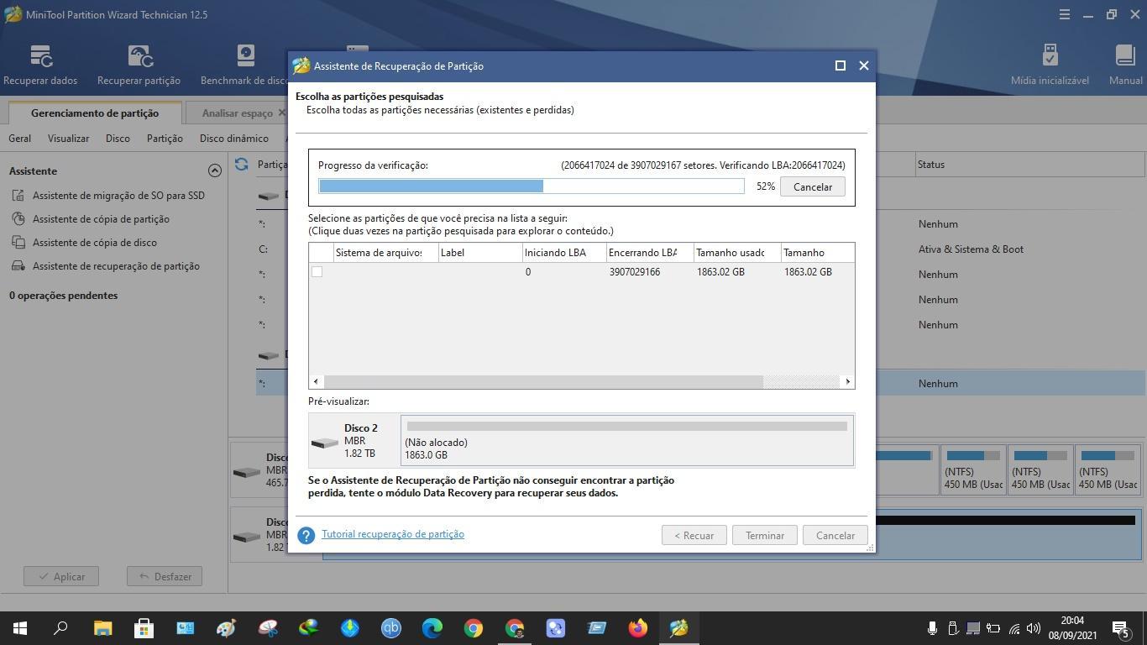Viewport: 1147px width, 645px height.
Task: Click the verification progress bar
Action: [532, 186]
